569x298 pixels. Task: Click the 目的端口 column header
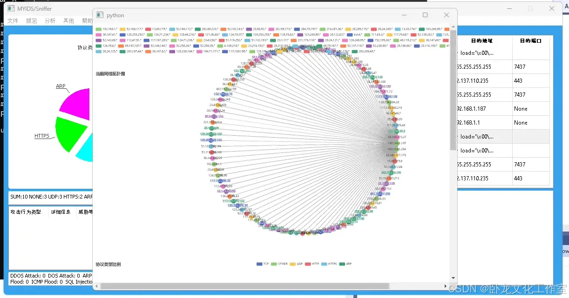pyautogui.click(x=531, y=41)
